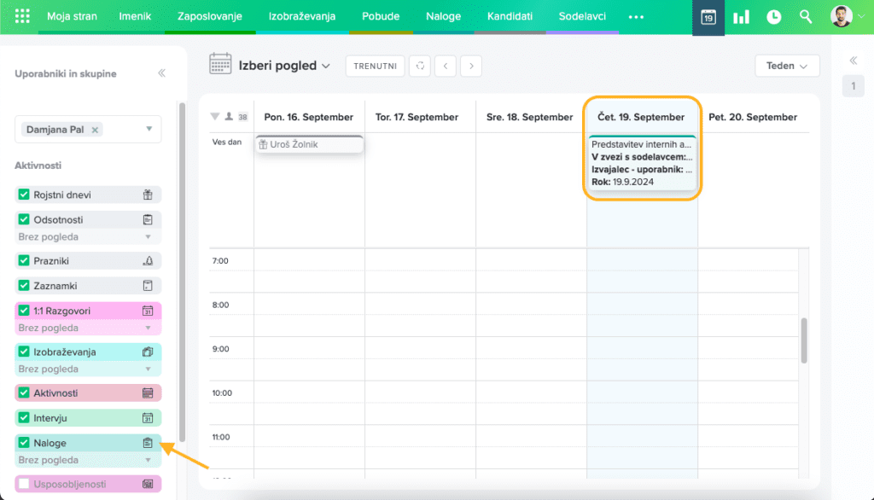Enable the Usposobljenosti checkbox
Screen dimensions: 874x500
[24, 484]
